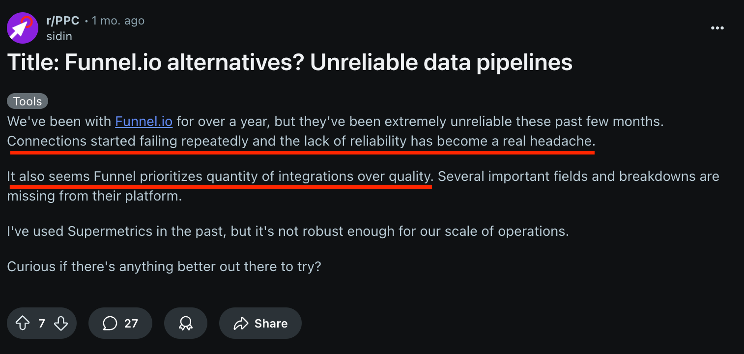
Task: Open comments via the speech bubble icon
Action: [109, 323]
